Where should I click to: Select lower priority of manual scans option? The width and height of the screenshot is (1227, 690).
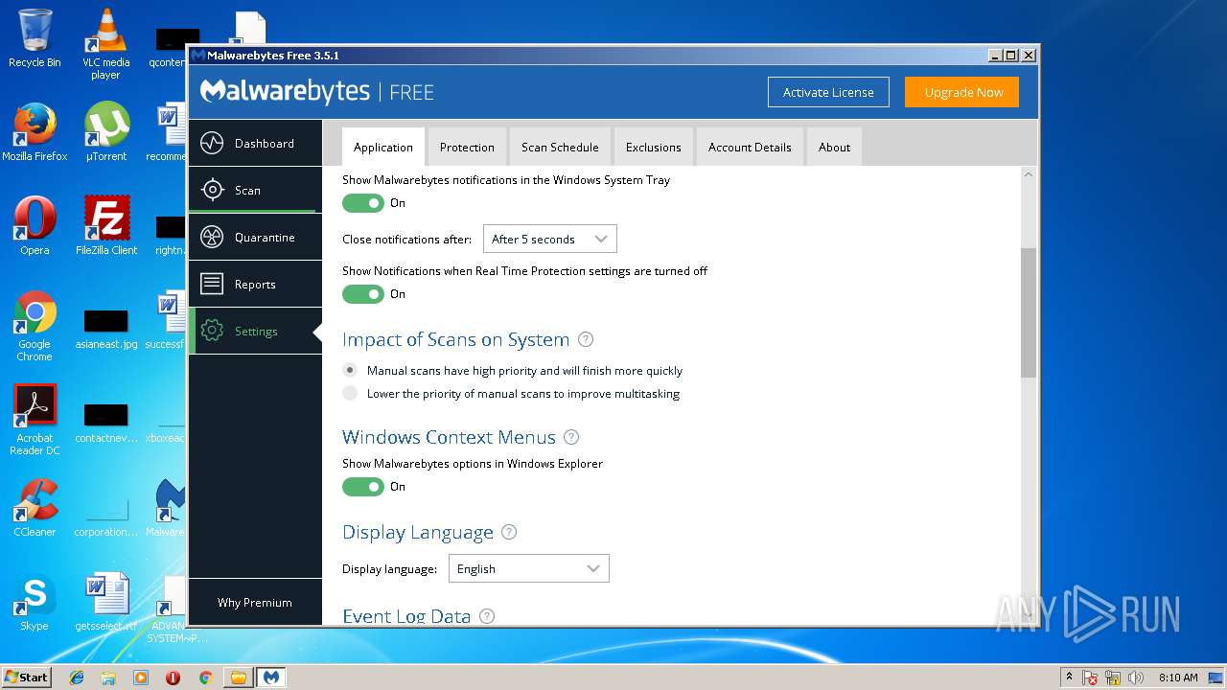point(350,393)
